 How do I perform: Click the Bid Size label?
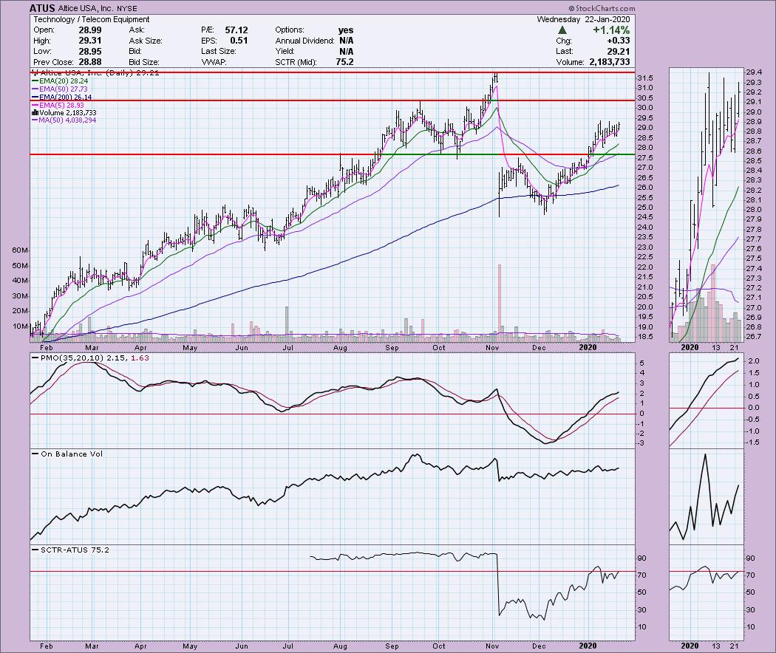144,62
